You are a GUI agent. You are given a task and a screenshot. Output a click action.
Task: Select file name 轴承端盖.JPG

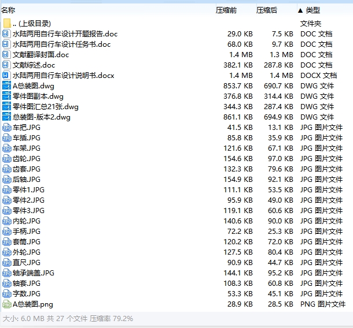point(34,273)
